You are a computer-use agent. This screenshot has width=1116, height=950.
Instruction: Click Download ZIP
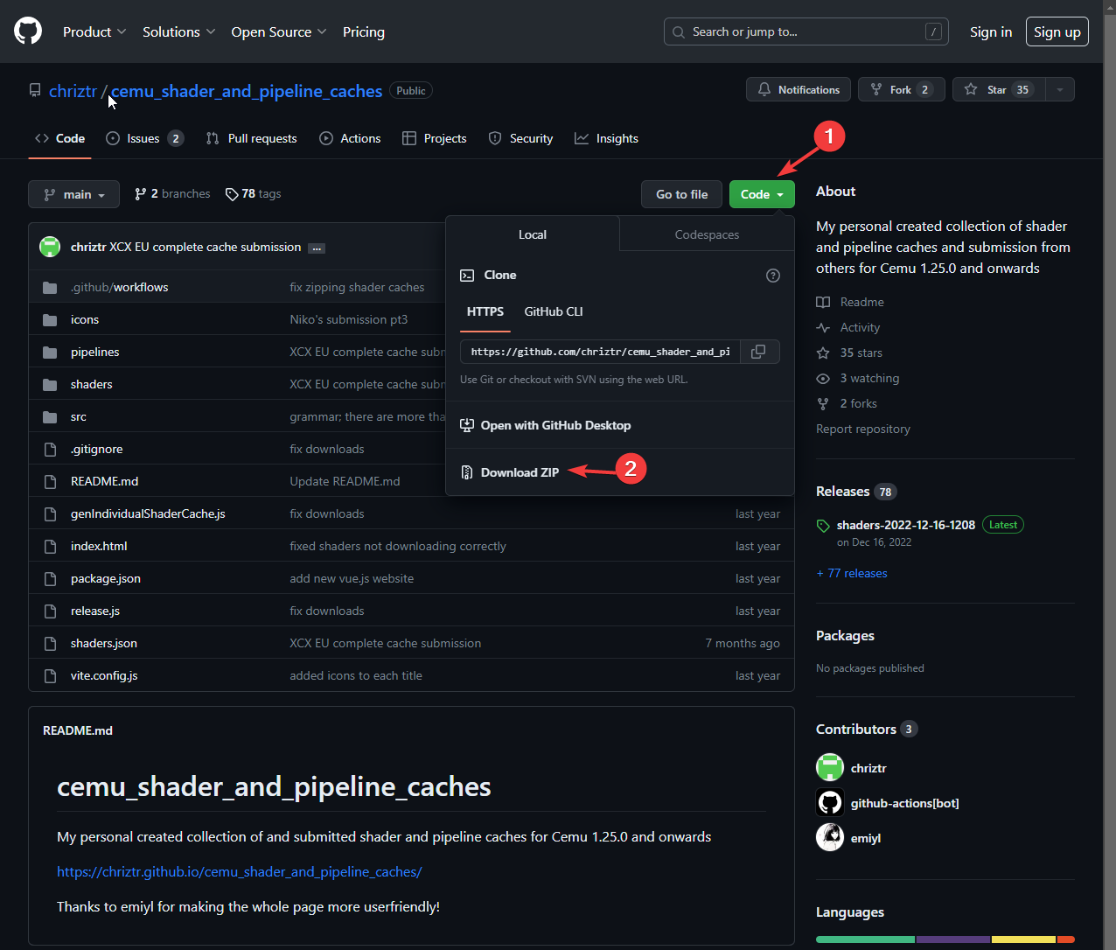tap(520, 472)
